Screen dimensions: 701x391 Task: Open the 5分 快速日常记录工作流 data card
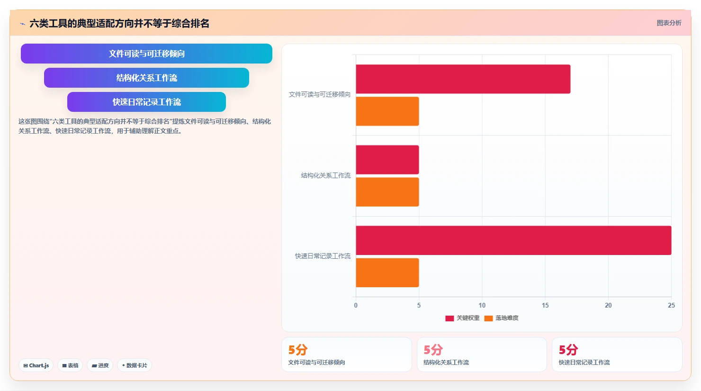[617, 355]
